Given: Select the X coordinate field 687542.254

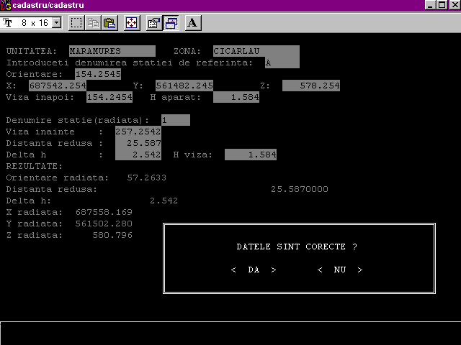Looking at the screenshot, I should 58,86.
